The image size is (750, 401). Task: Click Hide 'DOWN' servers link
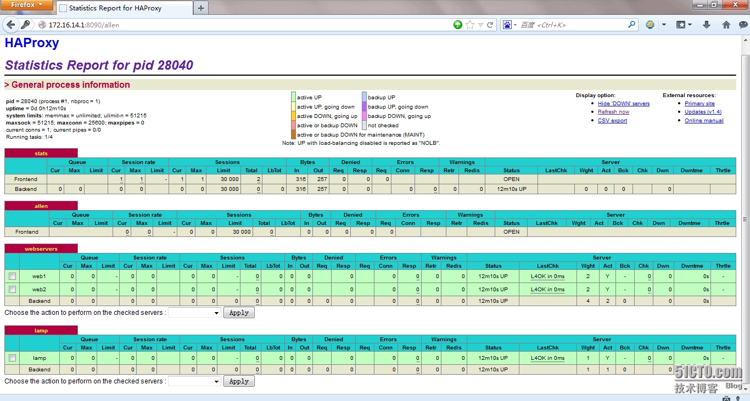(x=624, y=103)
